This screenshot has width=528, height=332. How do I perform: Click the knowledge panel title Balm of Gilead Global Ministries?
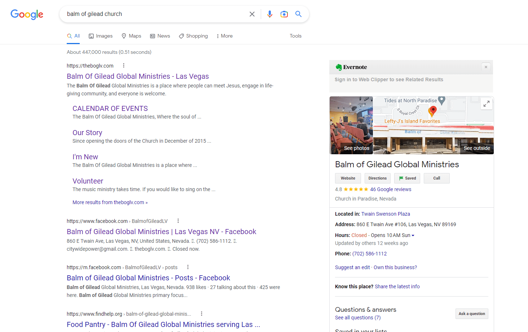pyautogui.click(x=397, y=164)
